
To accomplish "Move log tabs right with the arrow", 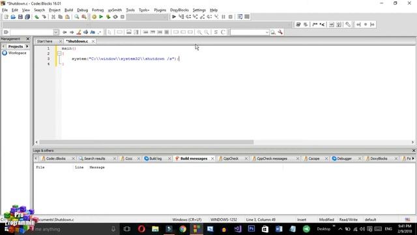I will (413, 159).
